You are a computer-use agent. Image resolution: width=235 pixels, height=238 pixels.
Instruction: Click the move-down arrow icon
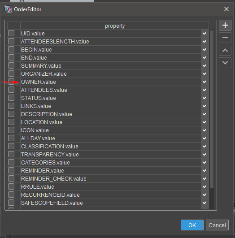point(225,63)
